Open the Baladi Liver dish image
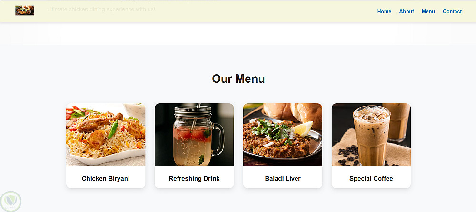Screen dimensions: 476x212 [283, 135]
